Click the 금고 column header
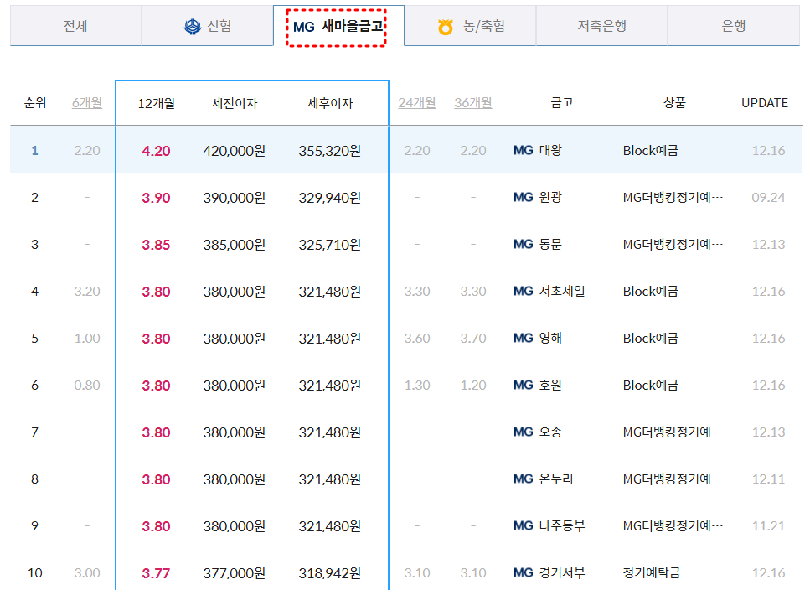Viewport: 810px width, 590px height. (x=562, y=103)
